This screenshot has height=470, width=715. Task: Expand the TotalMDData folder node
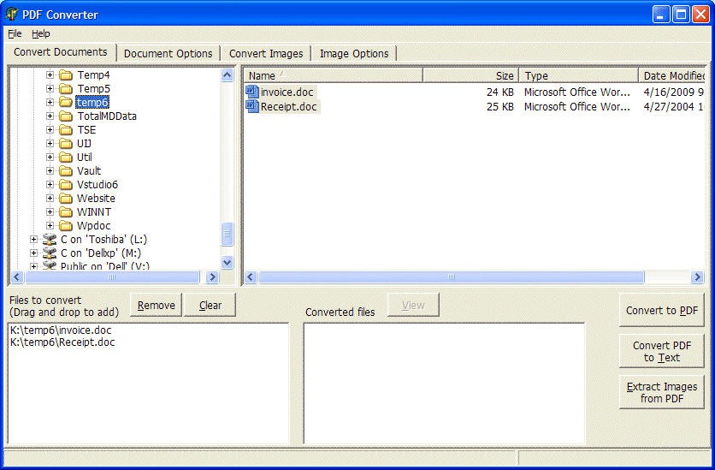[50, 116]
